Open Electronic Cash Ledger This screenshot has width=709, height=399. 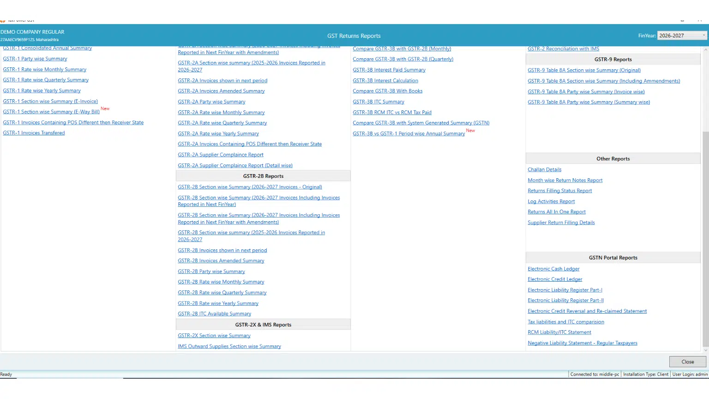tap(553, 269)
